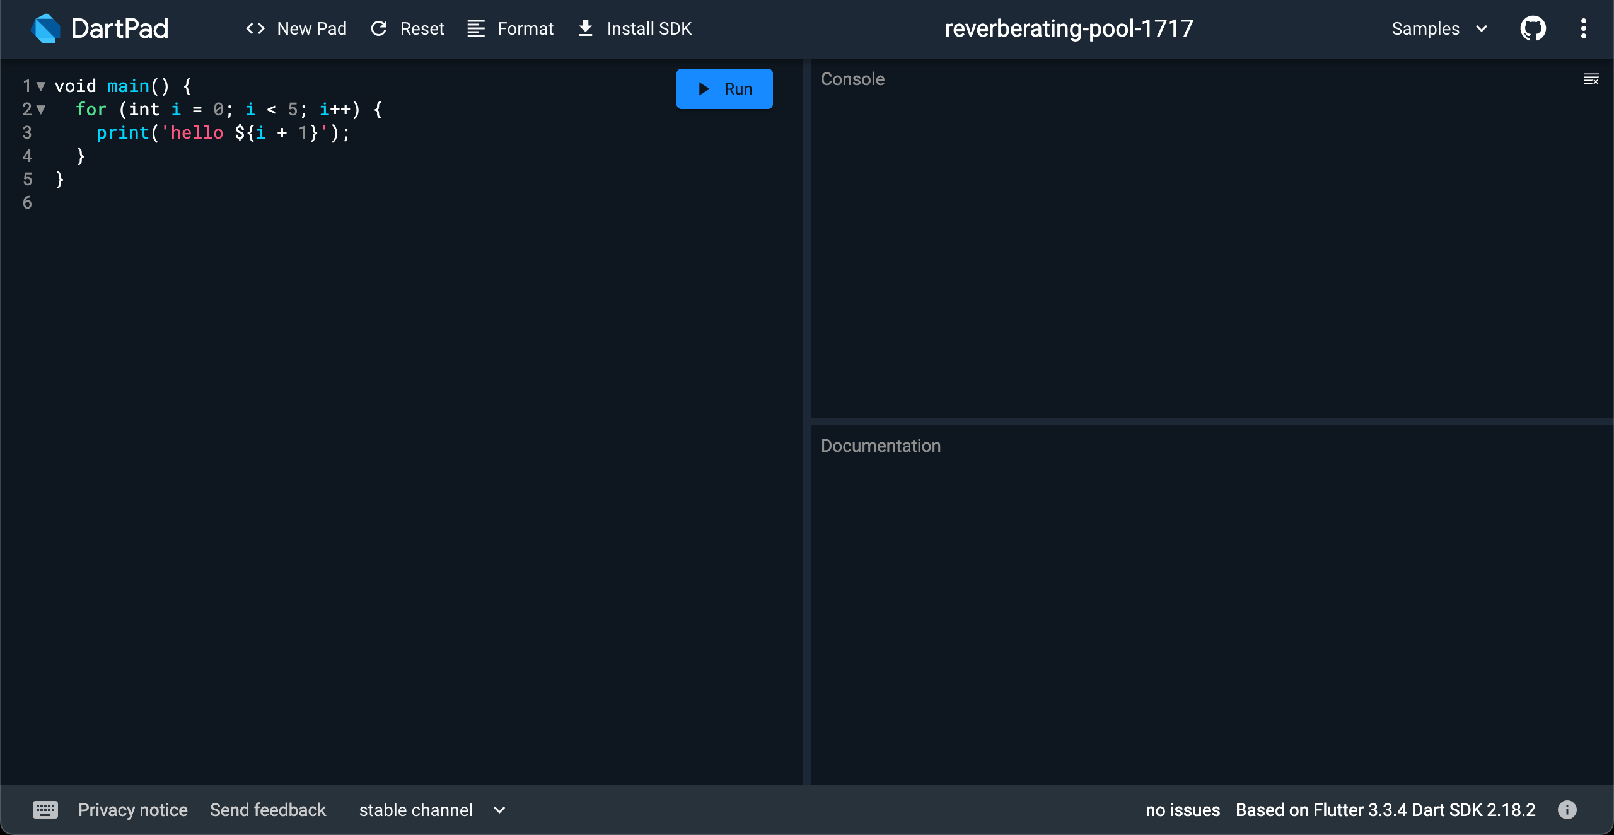Click the info icon in status bar
1614x835 pixels.
click(1567, 810)
